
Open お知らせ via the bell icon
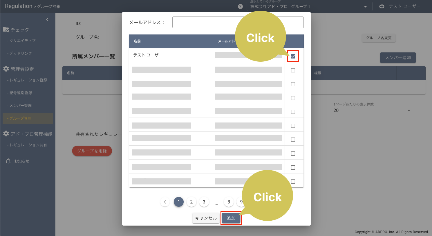(8, 161)
